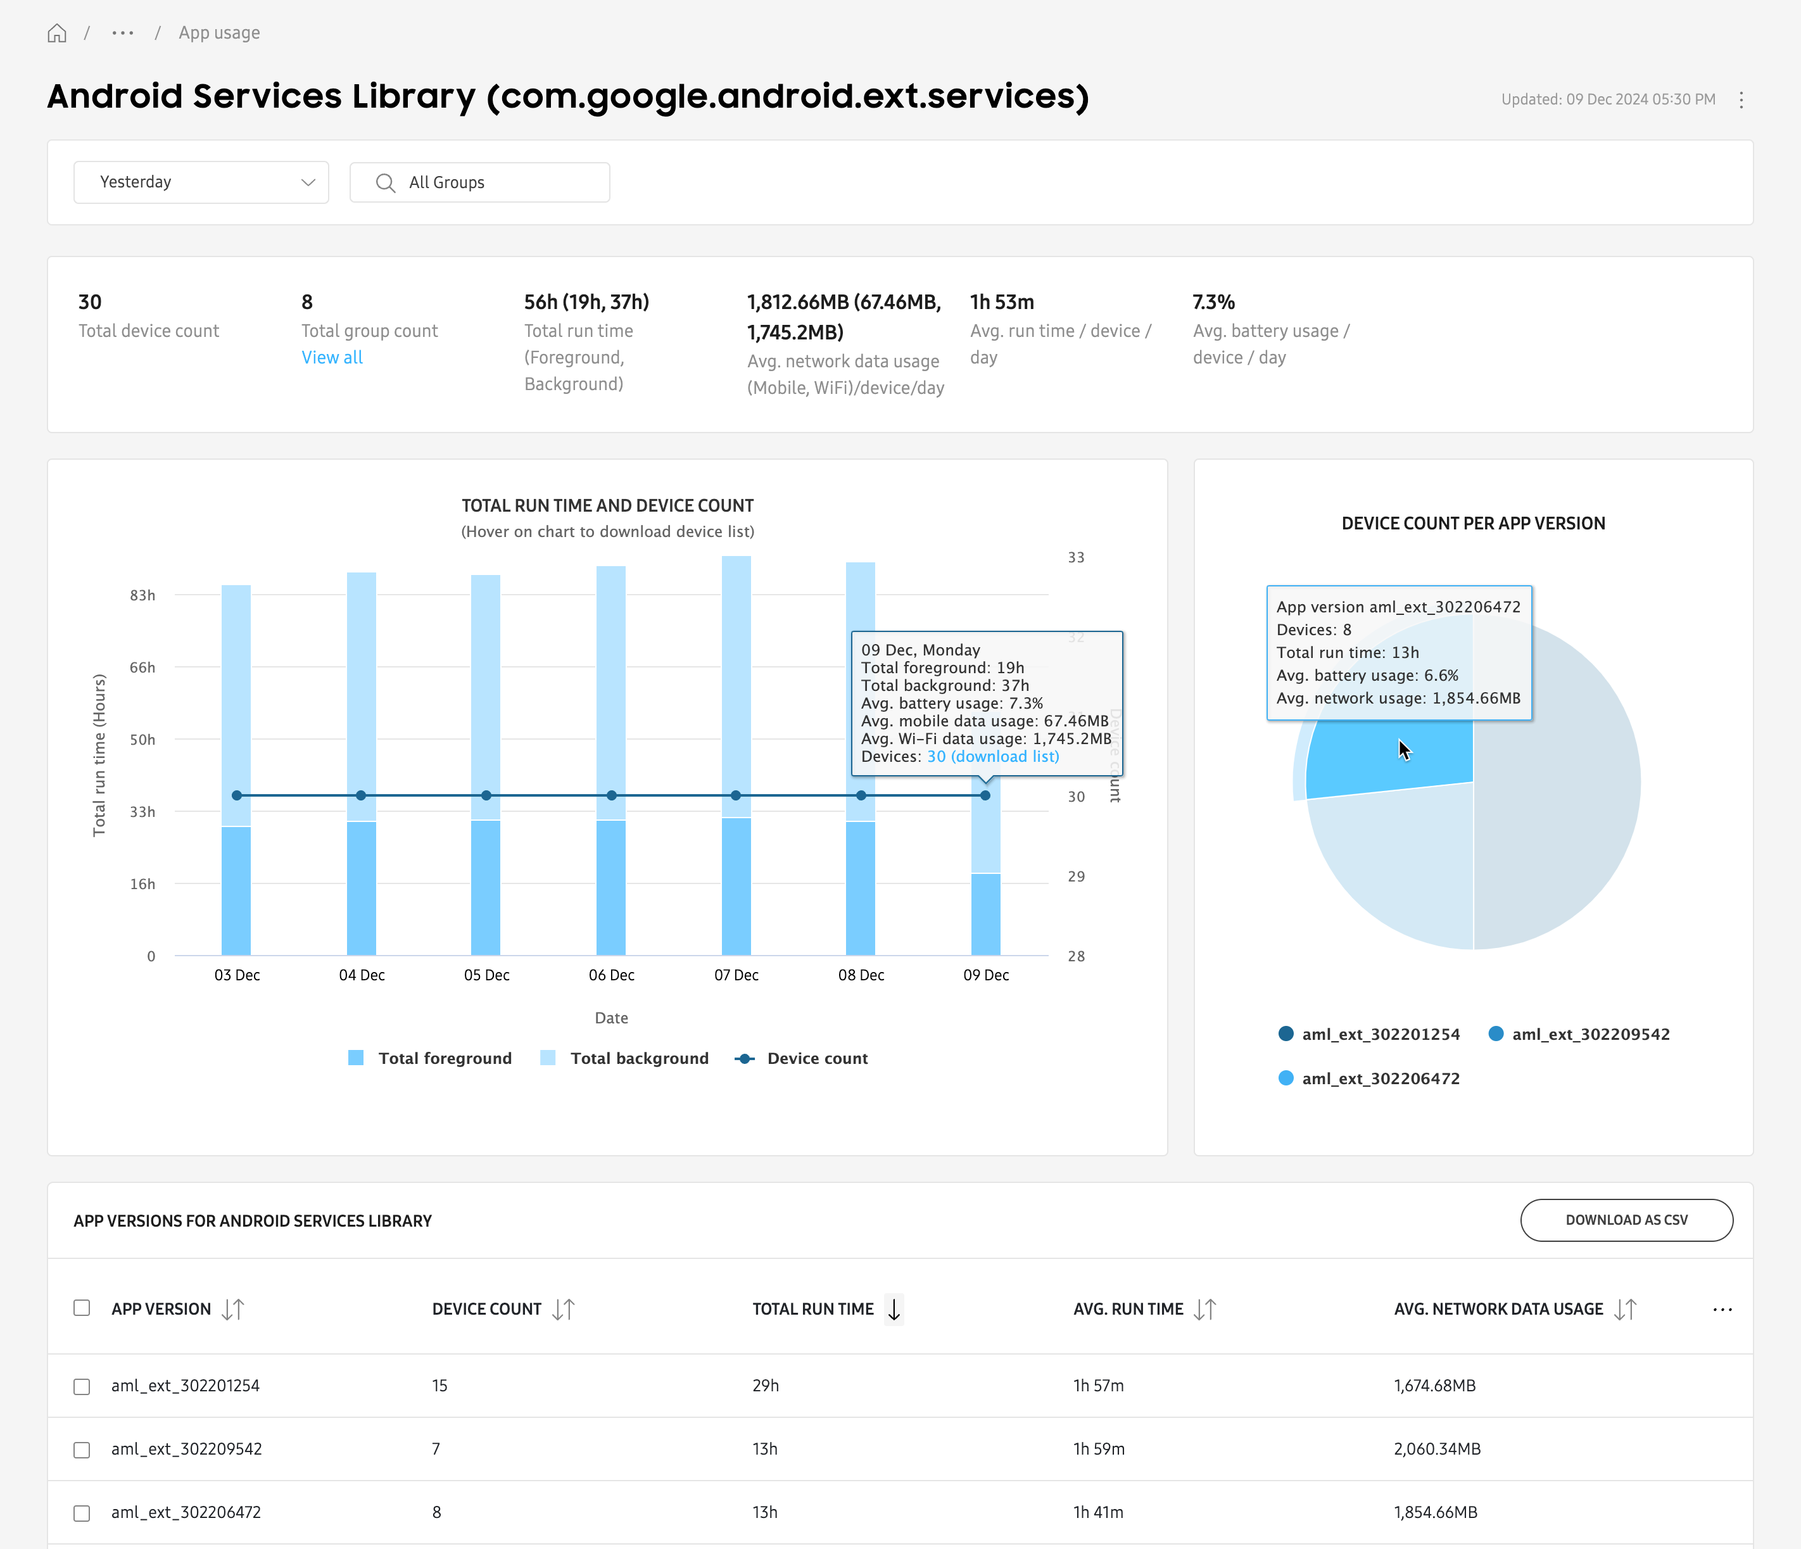
Task: Click the 1h 57m avg run time cell
Action: pos(1099,1386)
